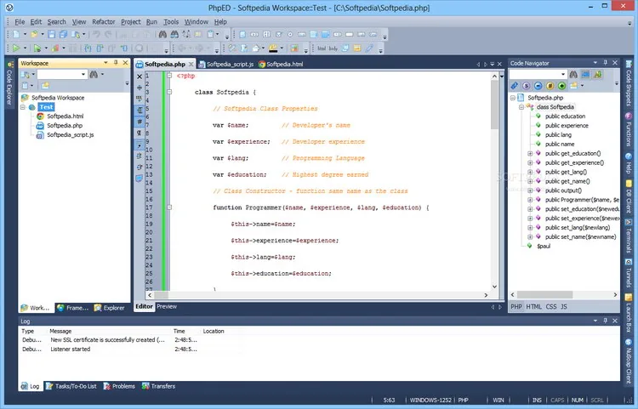Click the editor vertical scrollbar thumb
The width and height of the screenshot is (638, 409).
point(494,105)
